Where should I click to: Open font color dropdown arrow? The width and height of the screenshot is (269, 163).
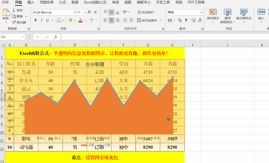tap(85, 21)
